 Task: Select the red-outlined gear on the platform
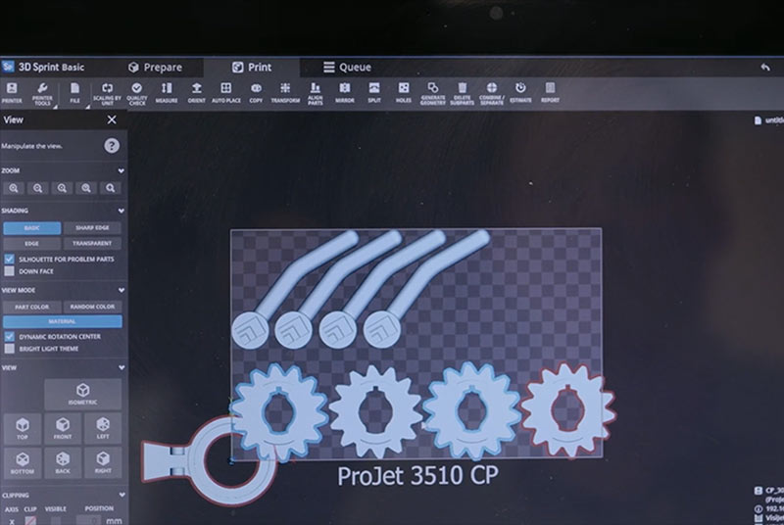(589, 410)
